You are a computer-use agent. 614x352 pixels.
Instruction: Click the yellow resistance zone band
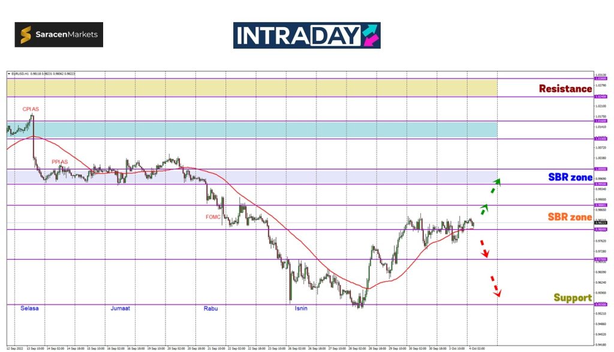click(x=252, y=88)
